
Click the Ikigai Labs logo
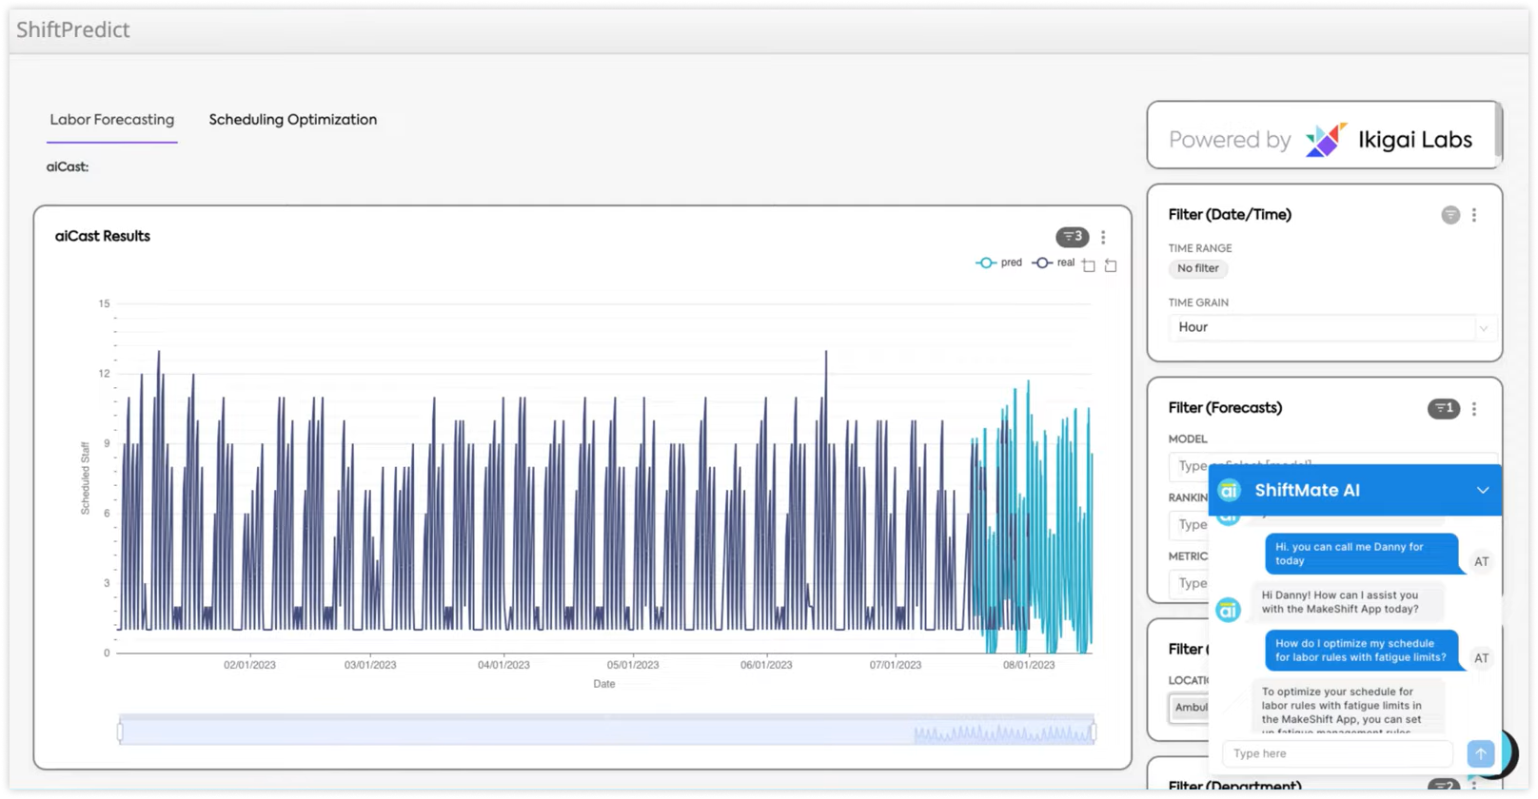tap(1390, 140)
